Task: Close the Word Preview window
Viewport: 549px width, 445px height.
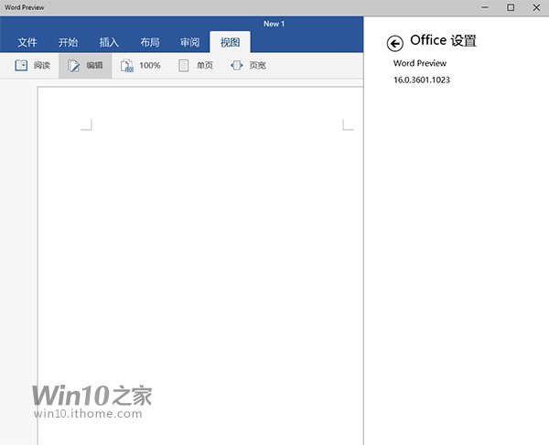Action: click(536, 7)
